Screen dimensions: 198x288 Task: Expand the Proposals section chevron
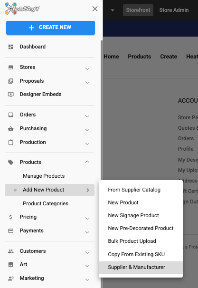click(87, 83)
